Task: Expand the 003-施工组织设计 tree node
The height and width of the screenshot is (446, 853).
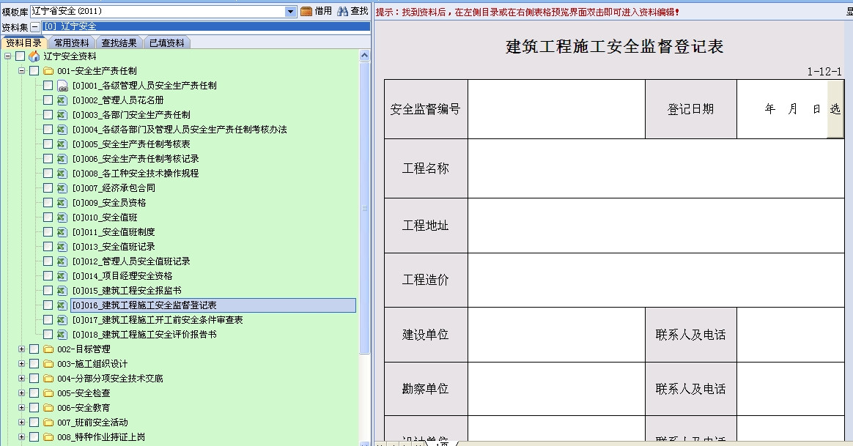Action: [x=23, y=363]
